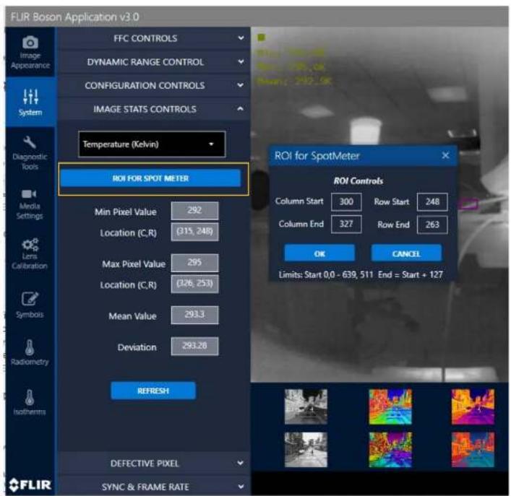
Task: Click the REFRESH button
Action: coord(153,391)
